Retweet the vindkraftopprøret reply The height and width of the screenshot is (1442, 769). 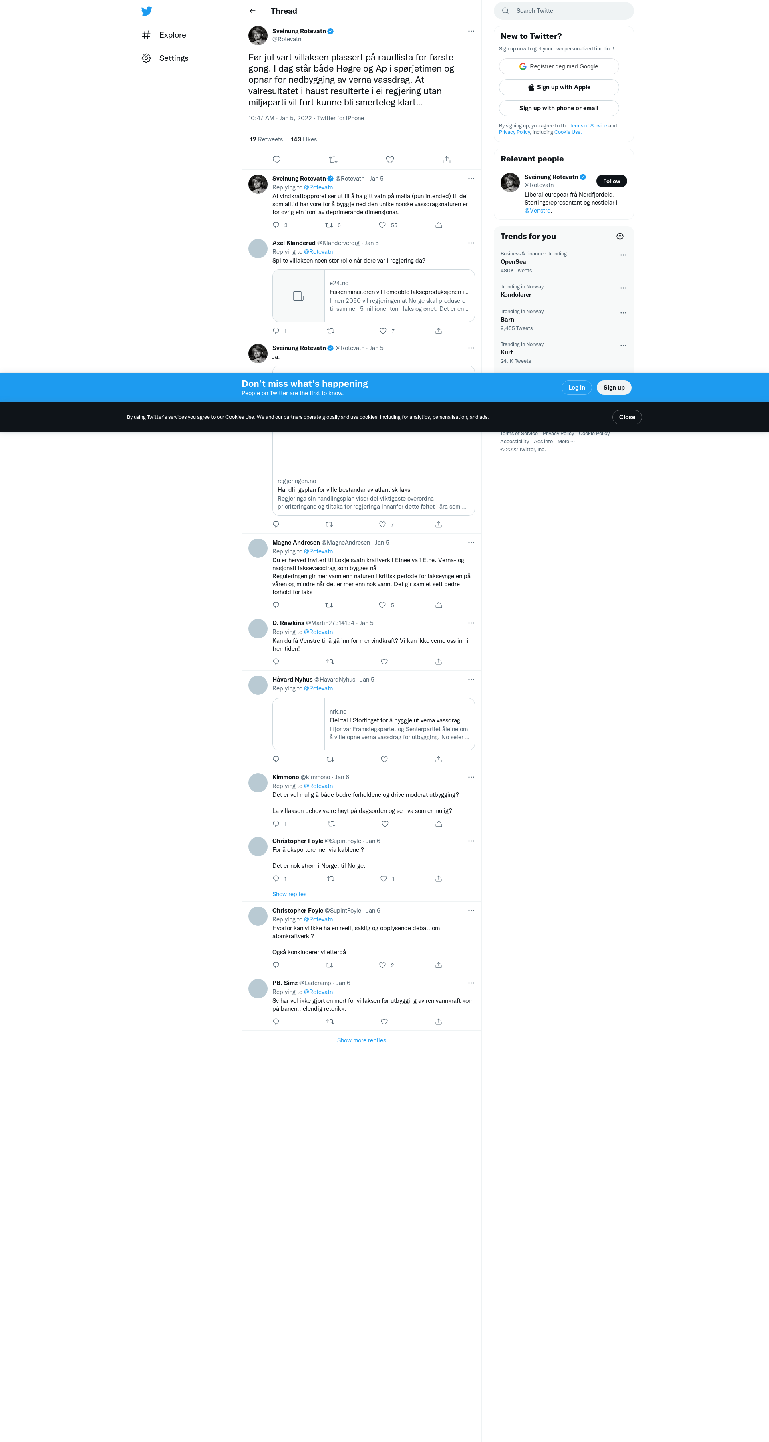(329, 225)
